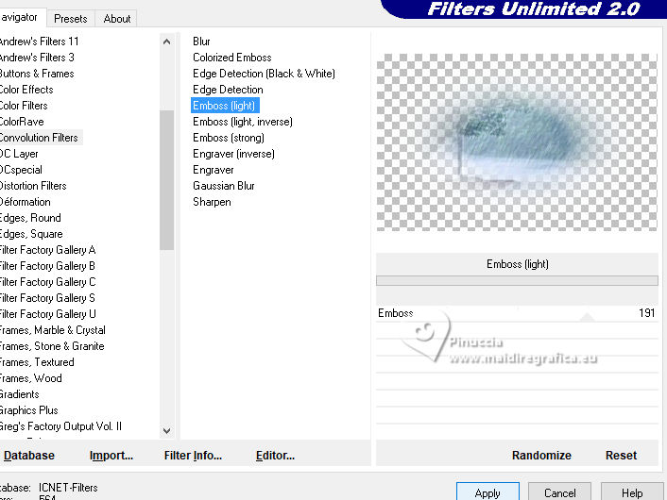The height and width of the screenshot is (500, 667).
Task: Select ColorRave category
Action: click(22, 122)
